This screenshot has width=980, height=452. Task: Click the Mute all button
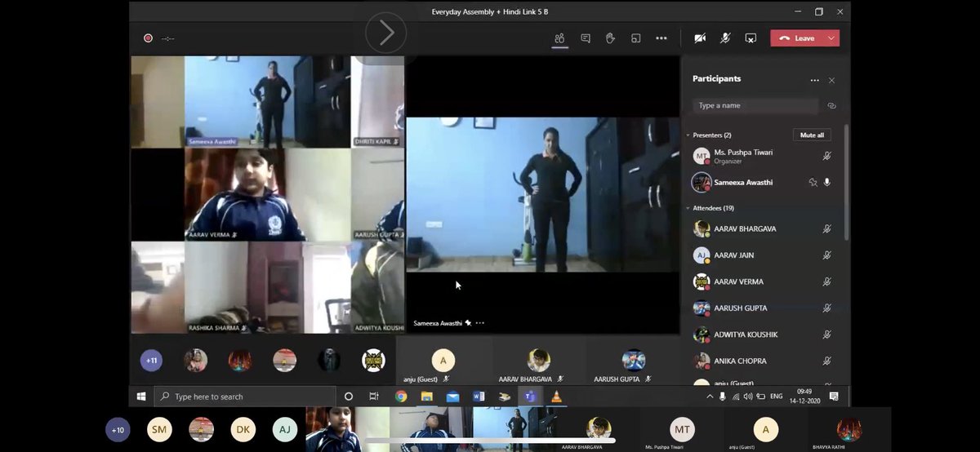812,135
